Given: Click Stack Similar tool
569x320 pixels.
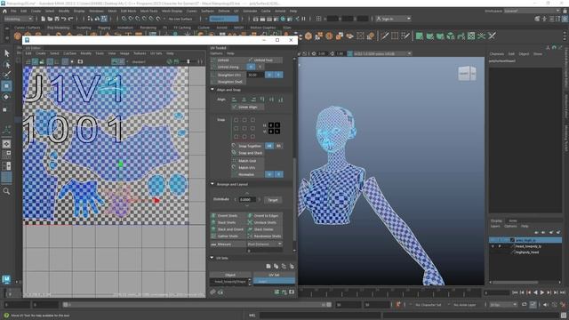Looking at the screenshot, I should point(264,229).
